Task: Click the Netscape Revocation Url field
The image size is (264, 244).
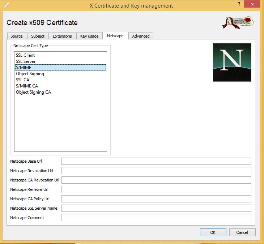Action: [x=156, y=171]
